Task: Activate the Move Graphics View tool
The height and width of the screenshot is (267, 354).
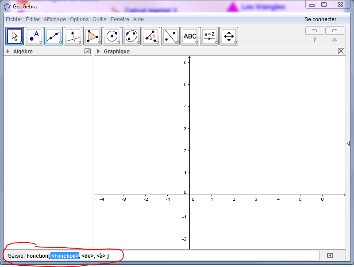Action: click(x=229, y=36)
